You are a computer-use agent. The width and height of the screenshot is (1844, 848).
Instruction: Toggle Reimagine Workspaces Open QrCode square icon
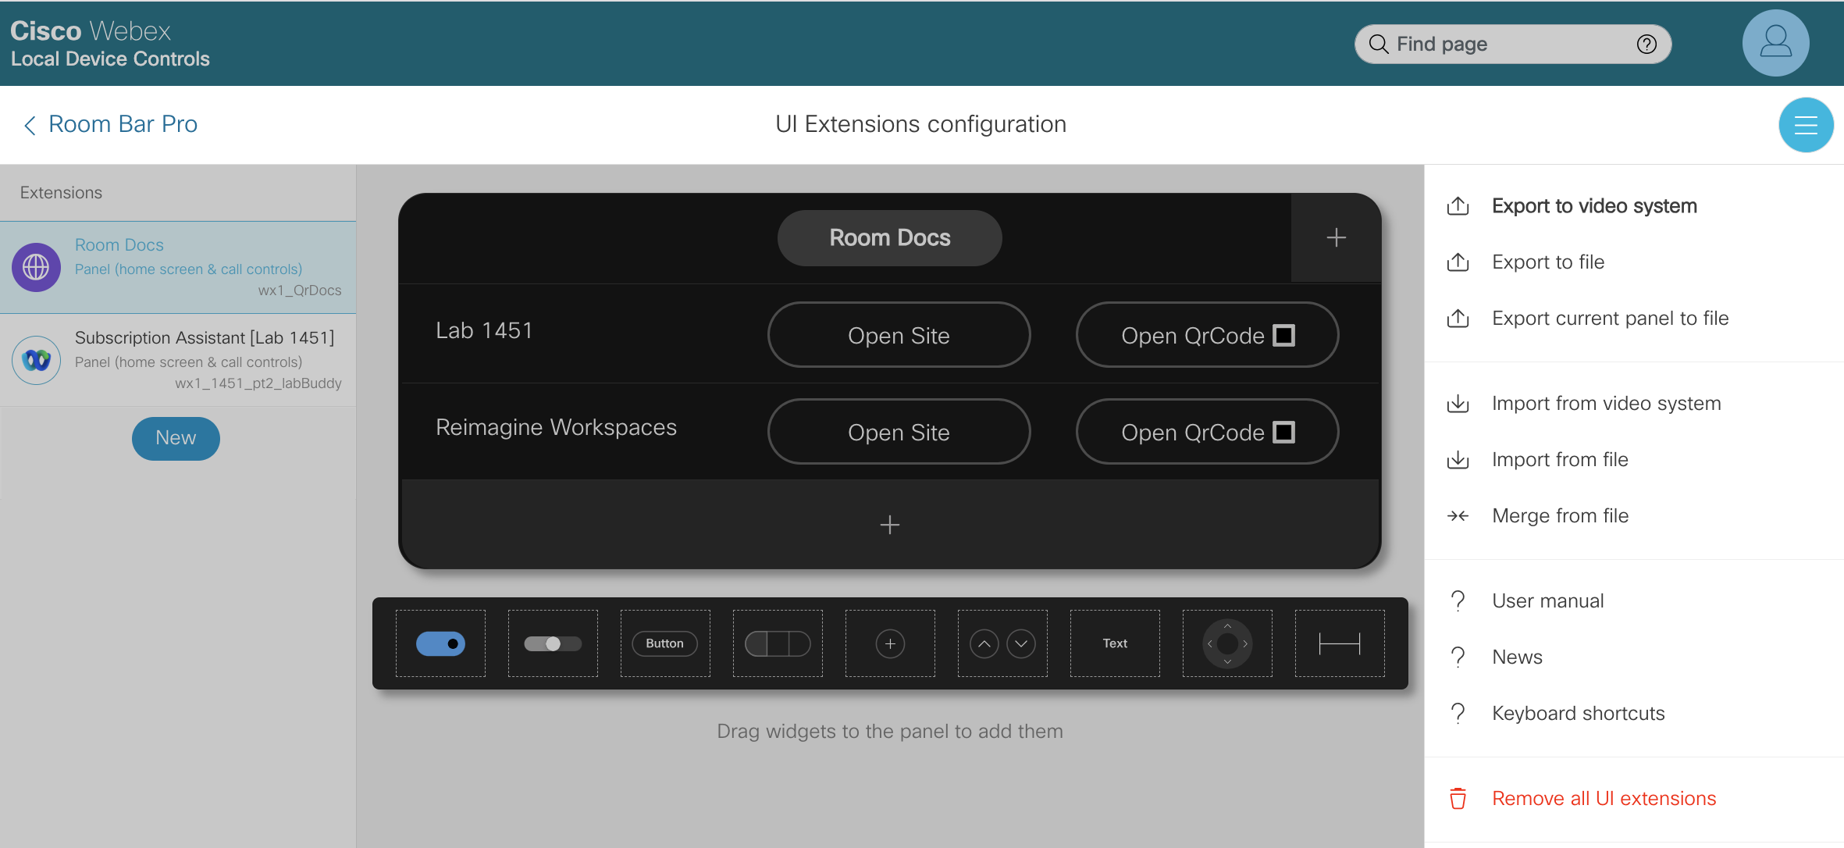(1283, 433)
